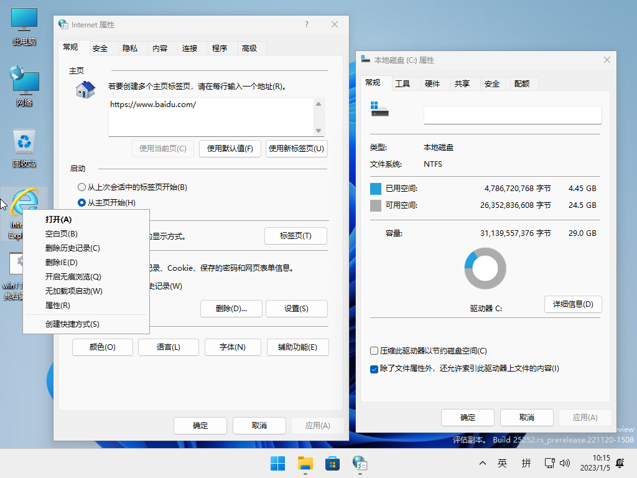Click the 标签页(T) button
This screenshot has width=637, height=478.
(295, 236)
